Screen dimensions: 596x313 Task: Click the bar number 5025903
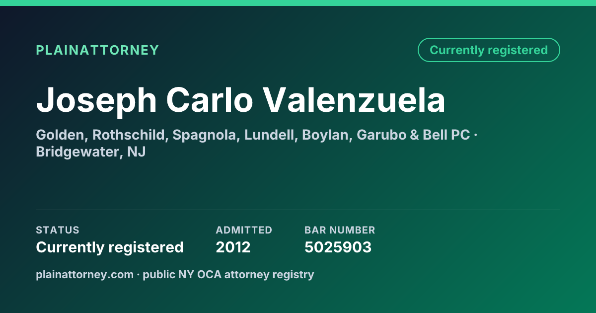tap(338, 247)
